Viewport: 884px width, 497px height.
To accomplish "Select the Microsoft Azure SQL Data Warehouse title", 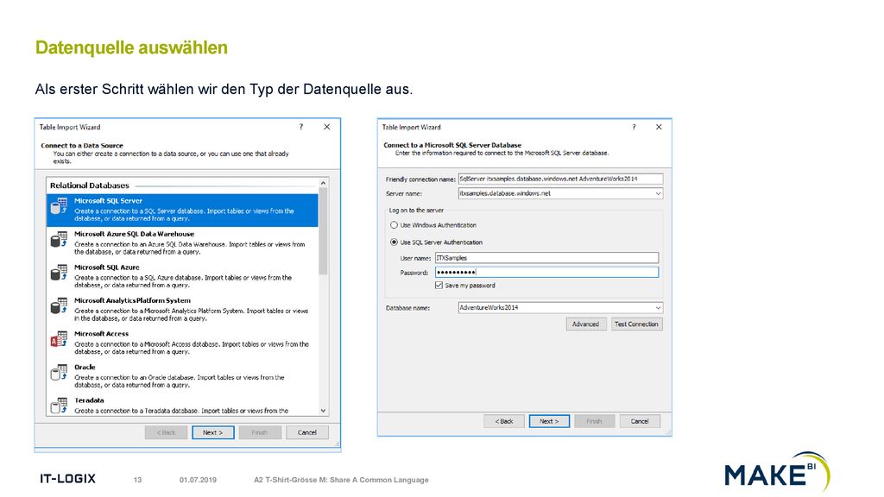I will pos(134,234).
